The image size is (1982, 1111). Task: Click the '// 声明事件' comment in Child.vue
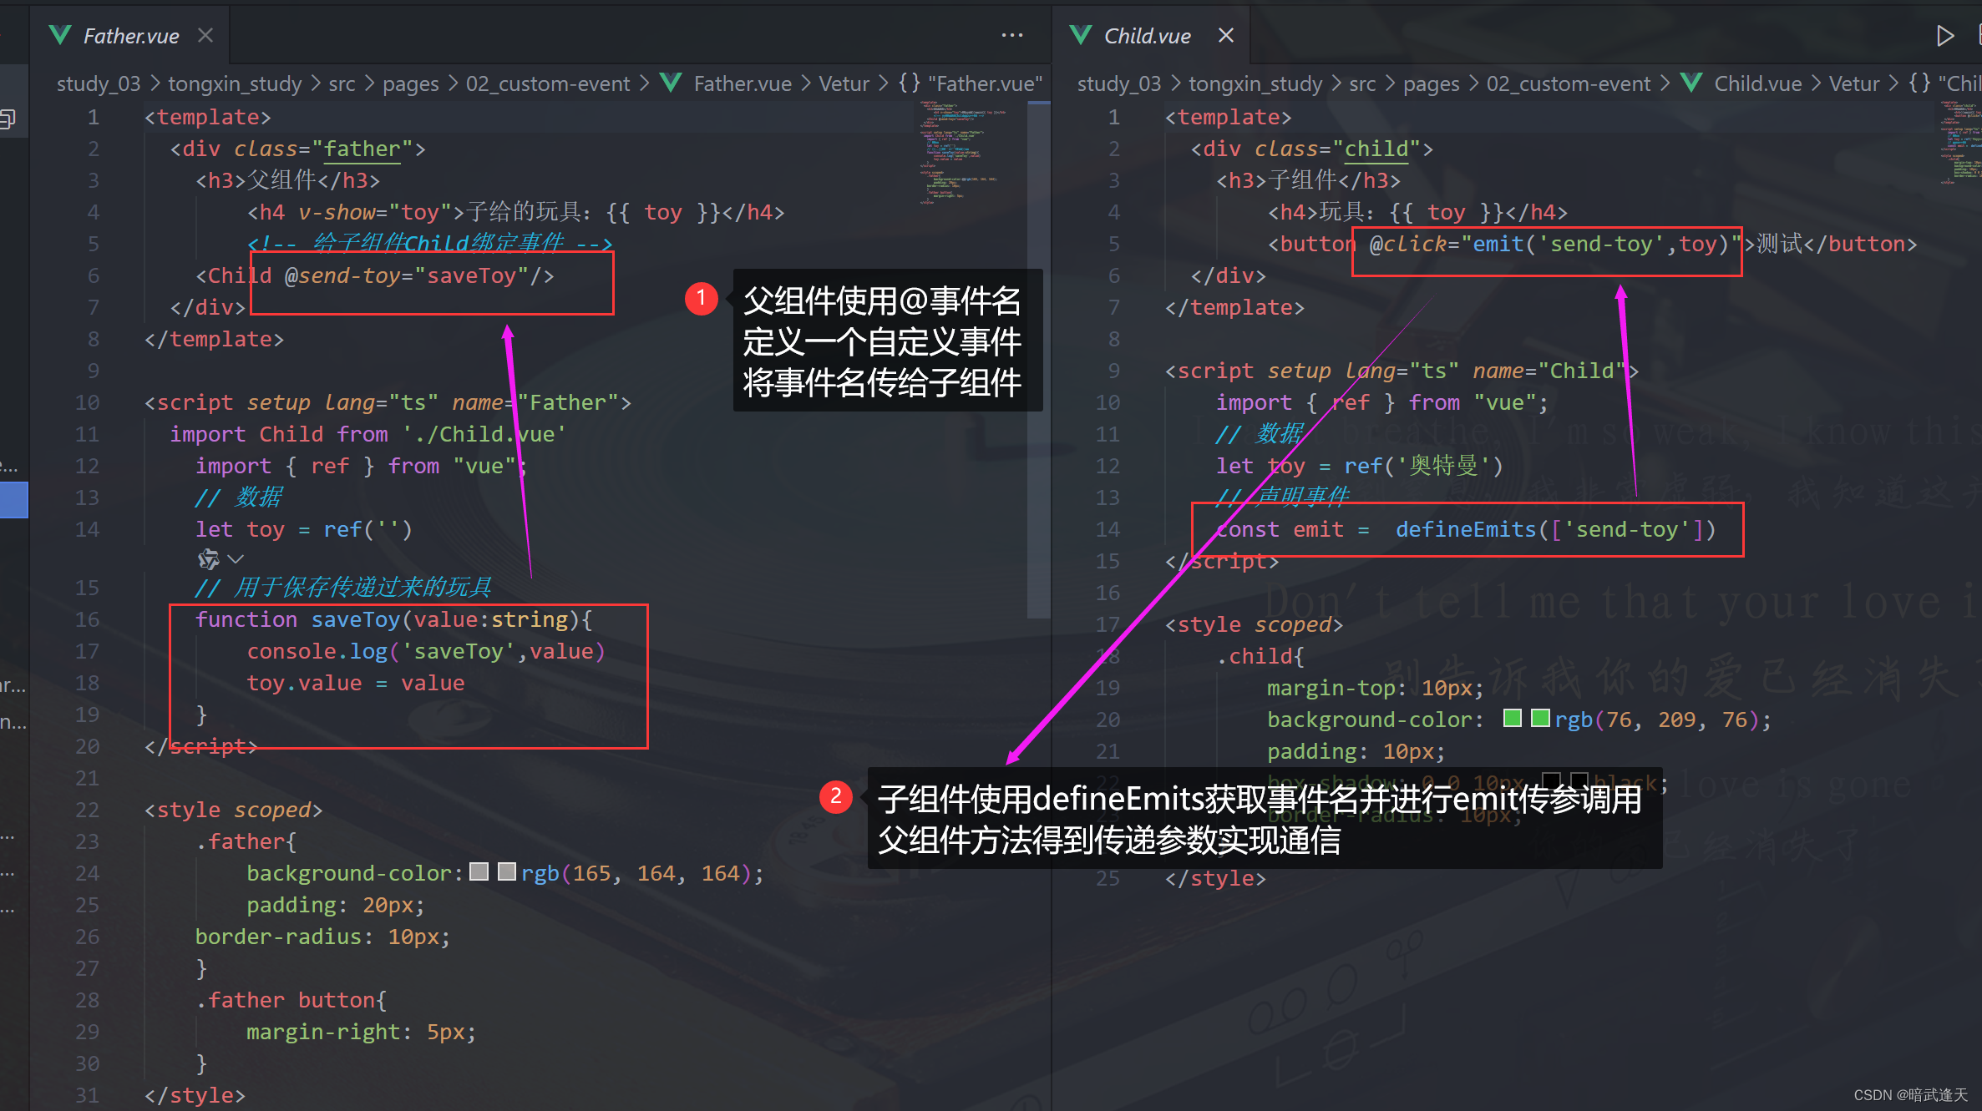coord(1283,497)
